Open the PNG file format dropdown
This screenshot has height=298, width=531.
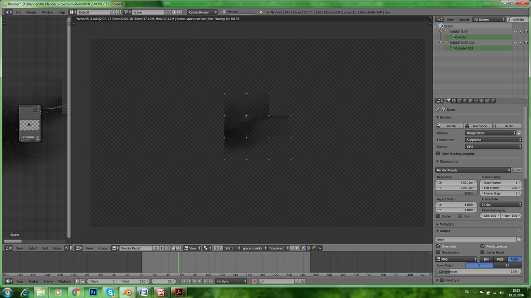pos(456,260)
